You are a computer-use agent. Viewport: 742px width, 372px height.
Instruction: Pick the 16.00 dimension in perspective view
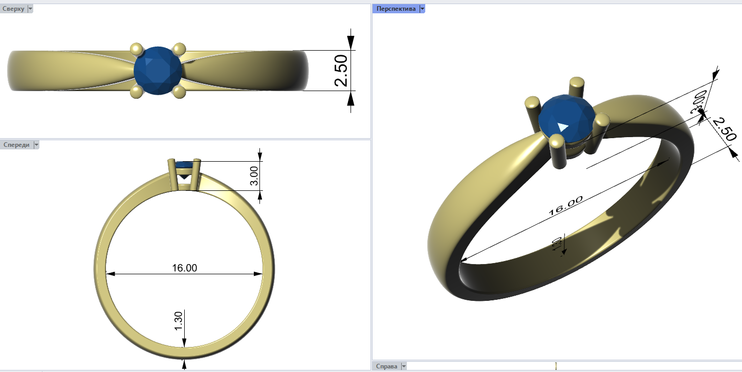click(x=565, y=206)
